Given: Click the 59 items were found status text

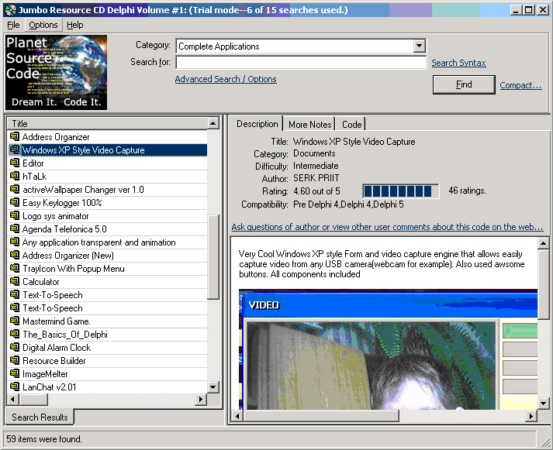Looking at the screenshot, I should [x=44, y=439].
